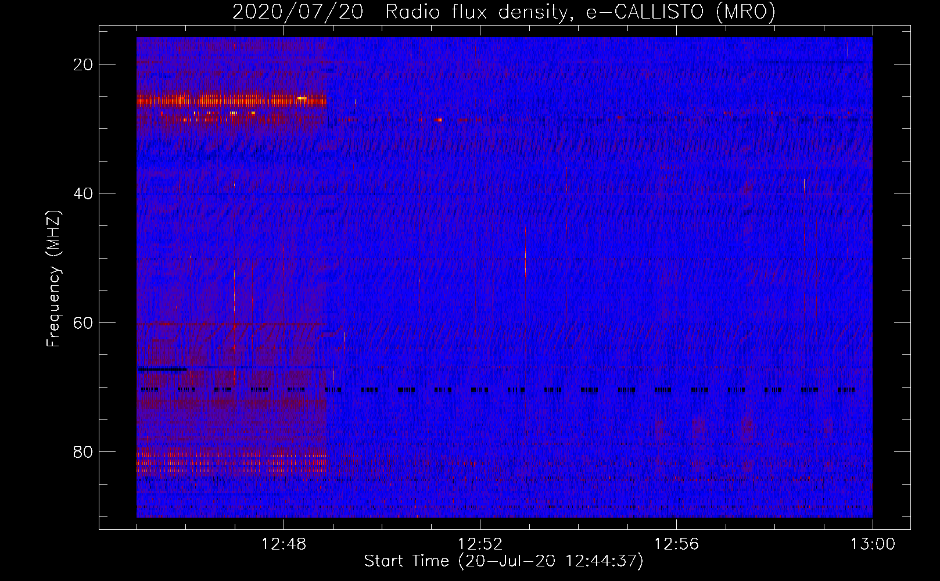The width and height of the screenshot is (940, 581).
Task: Click the 20 MHz frequency tick label
Action: point(83,64)
